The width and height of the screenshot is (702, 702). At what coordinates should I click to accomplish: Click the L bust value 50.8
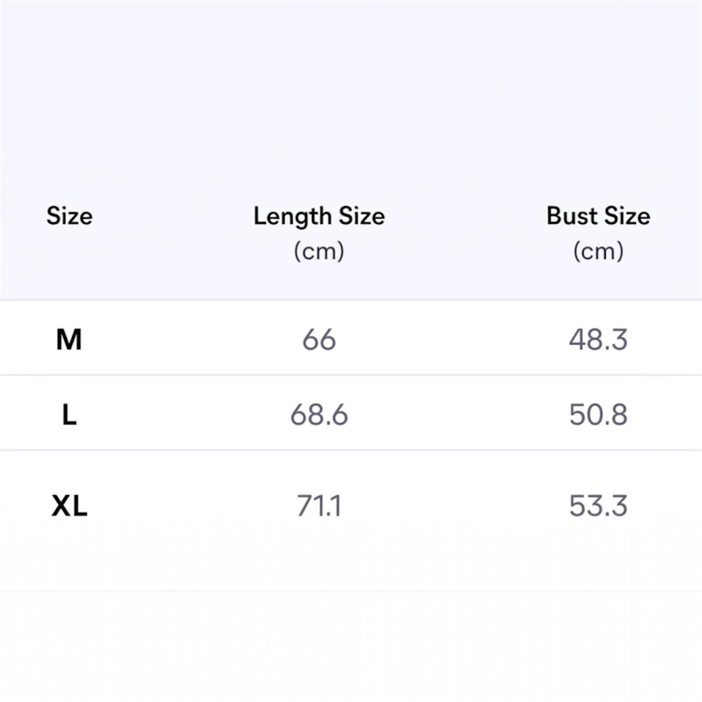(598, 415)
